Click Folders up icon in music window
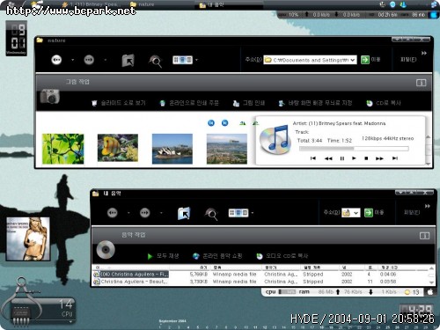The height and width of the screenshot is (330, 440). point(184,213)
